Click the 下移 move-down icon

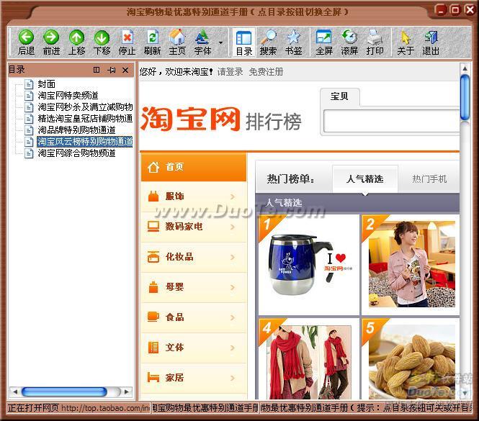pyautogui.click(x=102, y=37)
